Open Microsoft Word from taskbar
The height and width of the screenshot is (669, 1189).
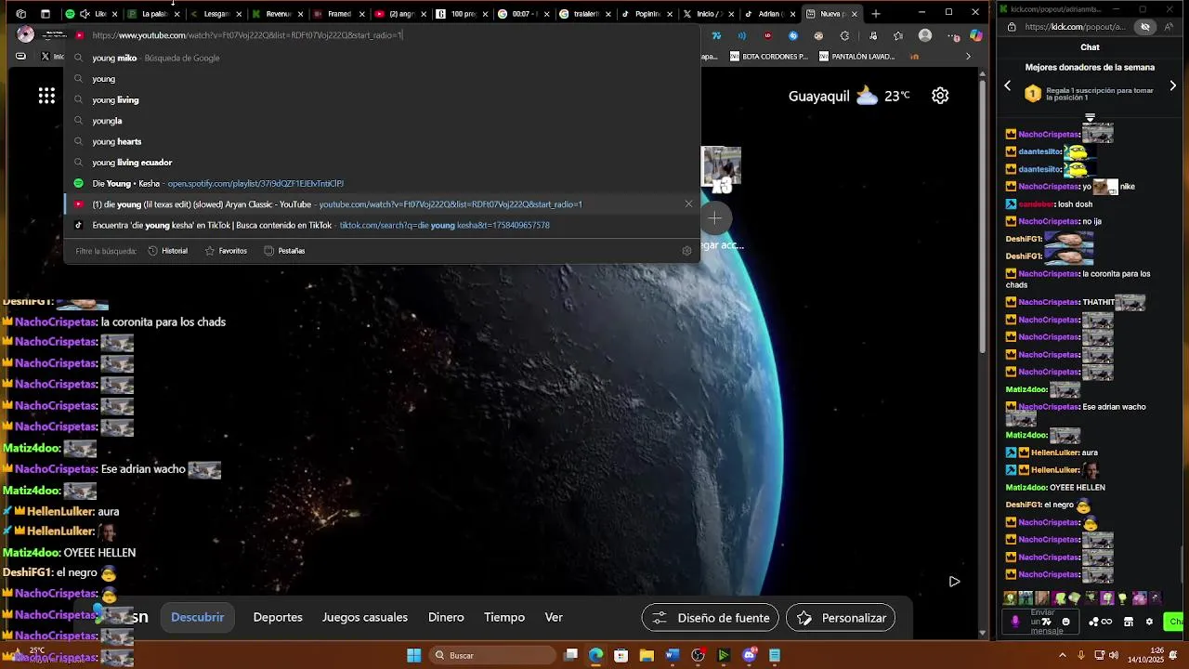pos(673,655)
